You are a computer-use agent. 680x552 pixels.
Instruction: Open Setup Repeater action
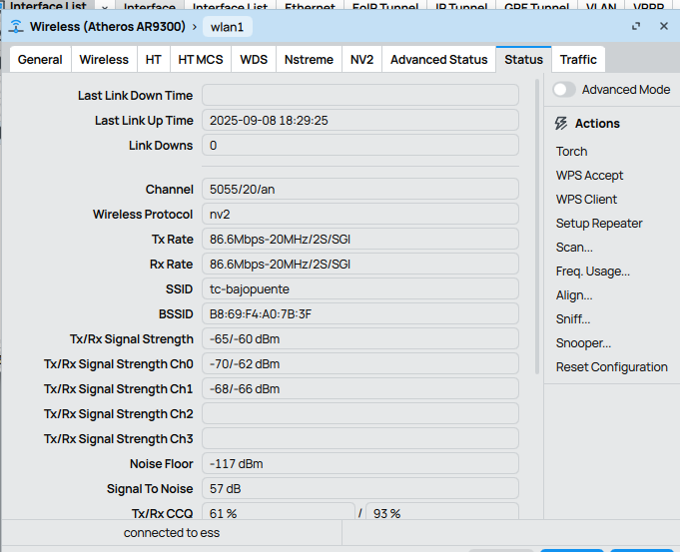pyautogui.click(x=599, y=224)
